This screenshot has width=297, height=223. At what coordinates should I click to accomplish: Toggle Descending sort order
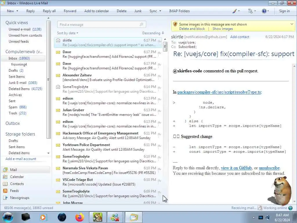click(153, 33)
